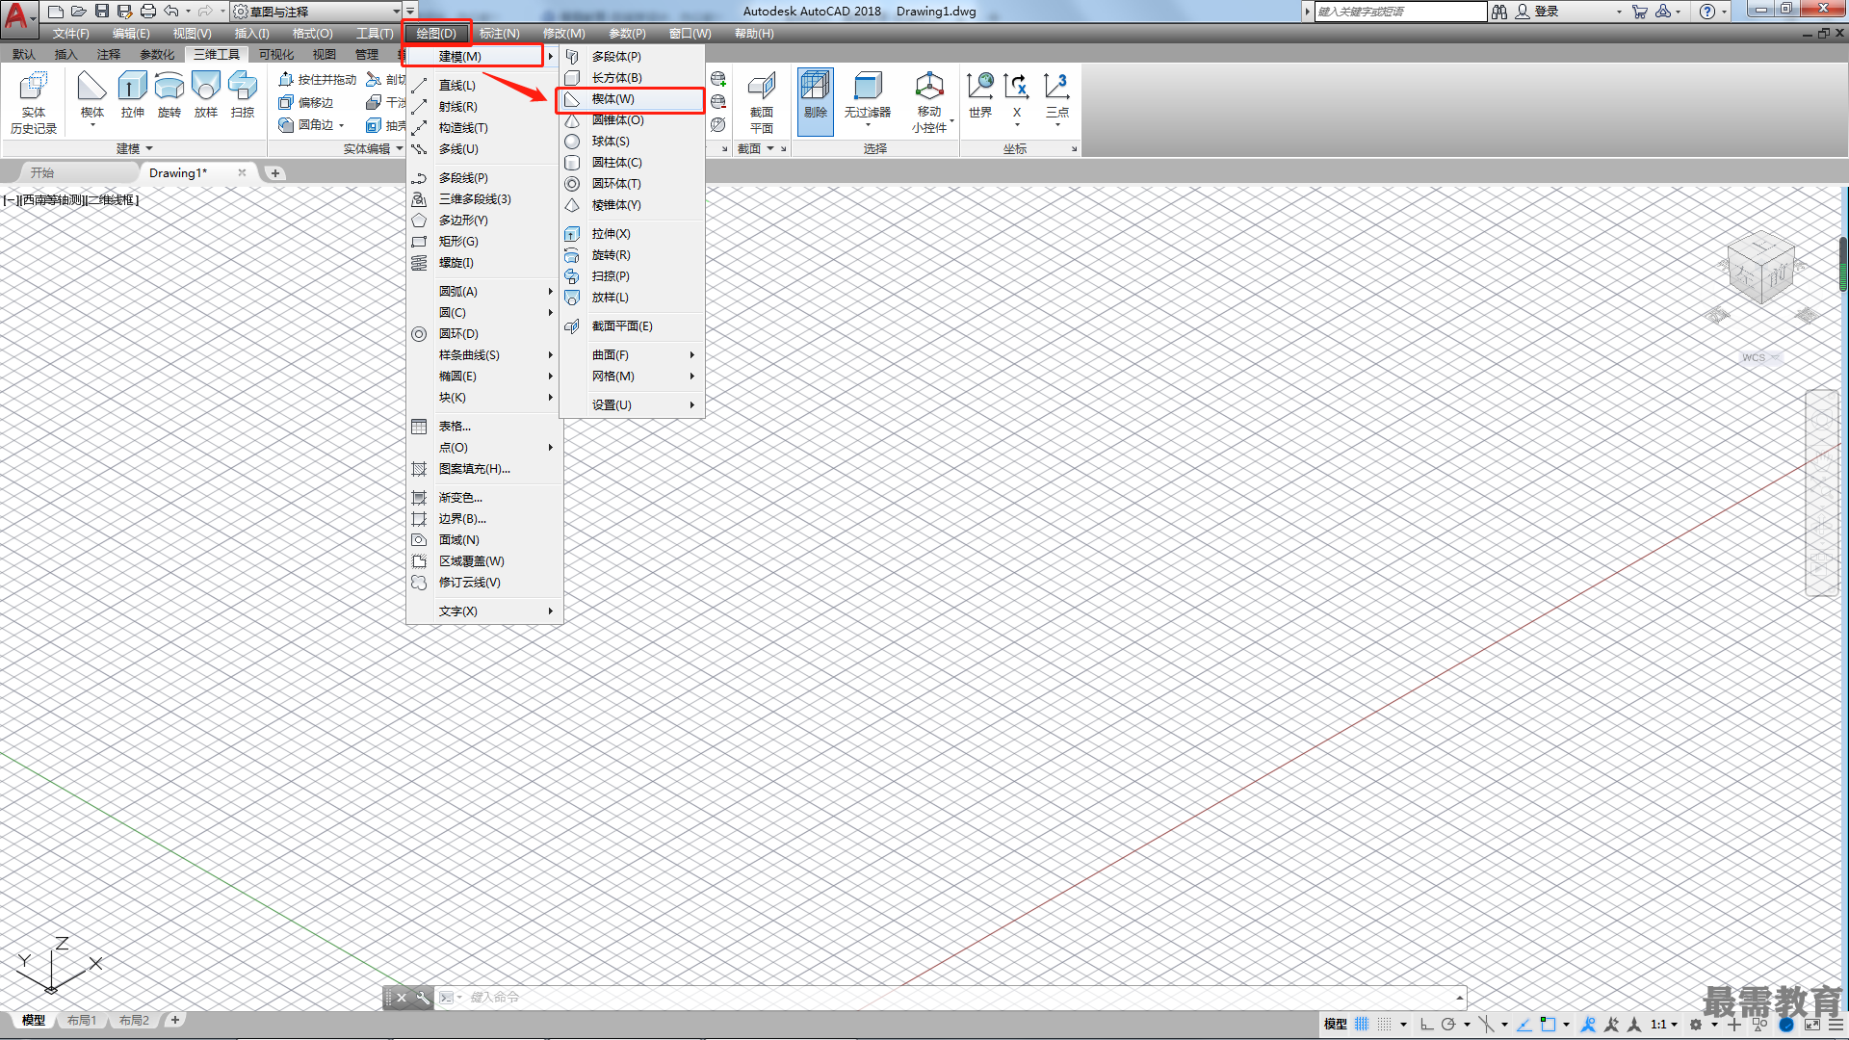Choose Sphere (球体) from the Modeling submenu
This screenshot has width=1849, height=1040.
click(631, 142)
